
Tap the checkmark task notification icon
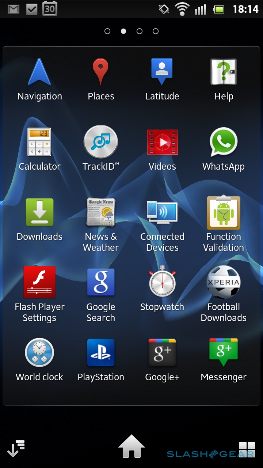coord(32,9)
